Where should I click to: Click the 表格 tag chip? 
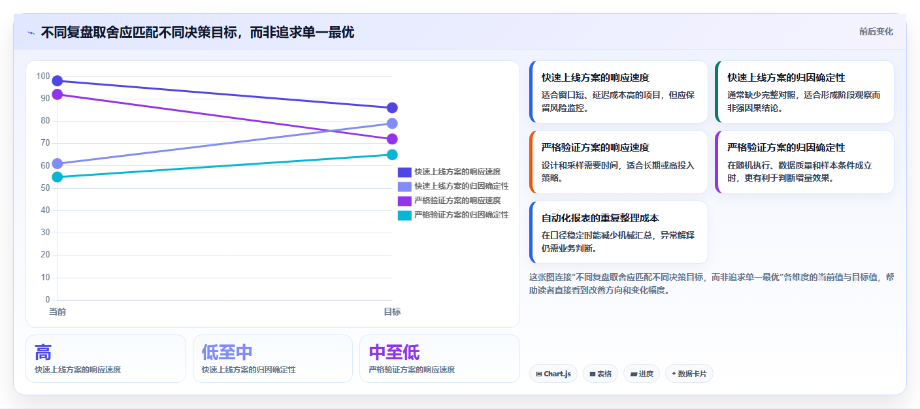[600, 374]
